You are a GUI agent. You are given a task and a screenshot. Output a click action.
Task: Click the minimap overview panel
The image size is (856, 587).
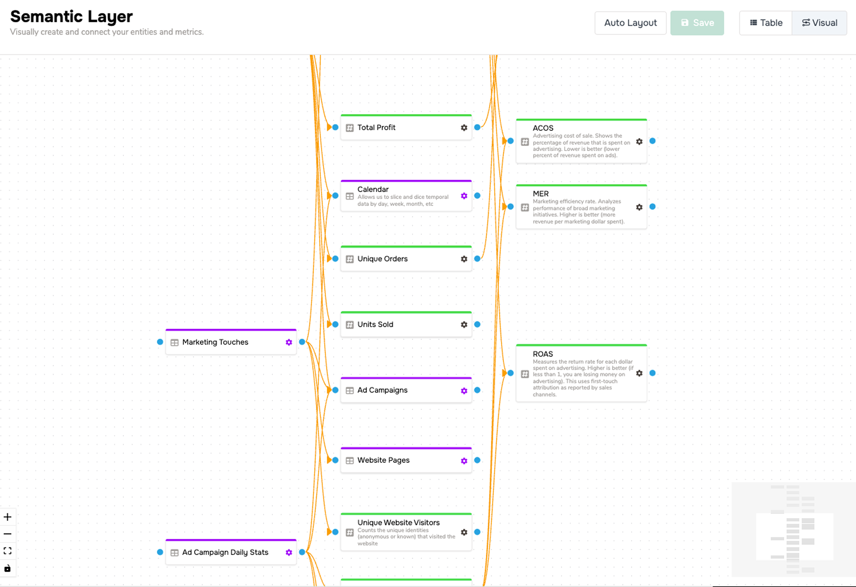click(793, 529)
